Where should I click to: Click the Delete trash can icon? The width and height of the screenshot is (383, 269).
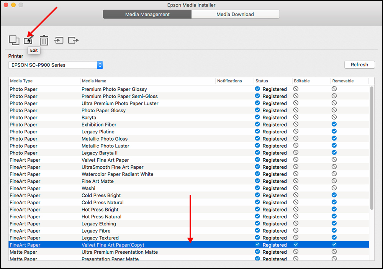click(44, 40)
